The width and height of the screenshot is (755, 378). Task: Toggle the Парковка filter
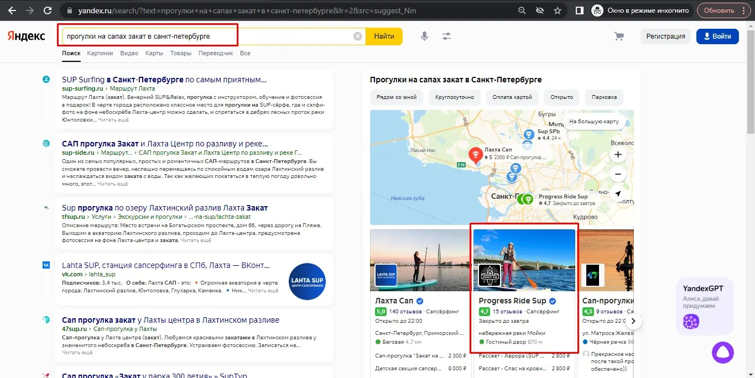604,97
